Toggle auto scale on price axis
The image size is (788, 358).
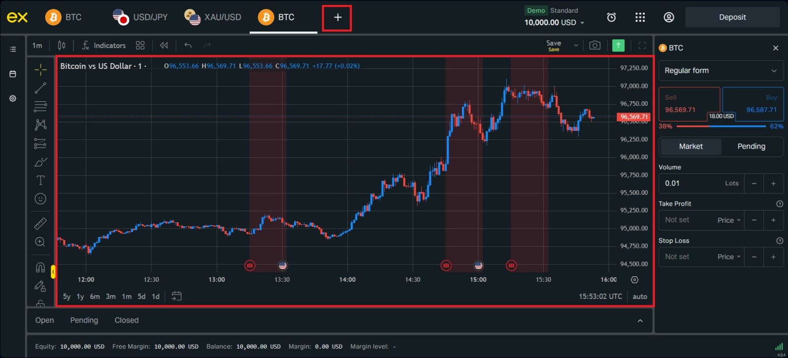[639, 297]
